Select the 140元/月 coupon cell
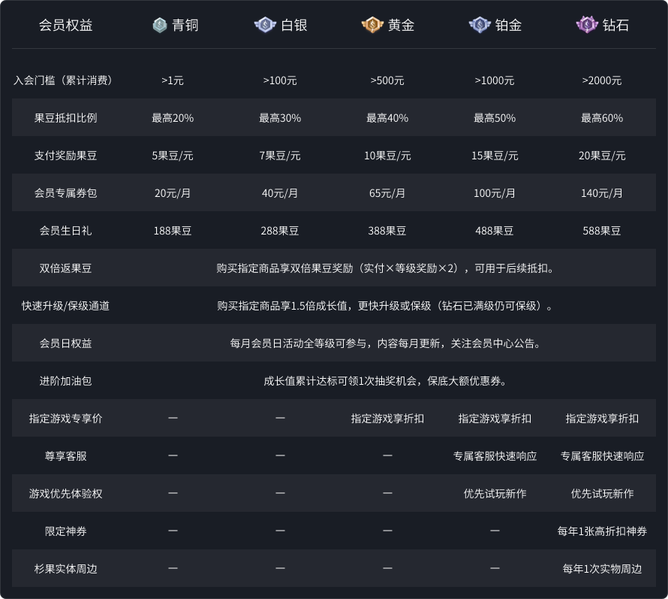 click(x=602, y=193)
